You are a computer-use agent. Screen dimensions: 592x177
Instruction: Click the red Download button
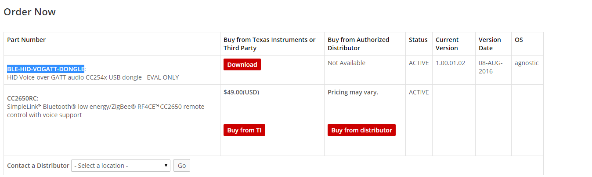(x=242, y=64)
